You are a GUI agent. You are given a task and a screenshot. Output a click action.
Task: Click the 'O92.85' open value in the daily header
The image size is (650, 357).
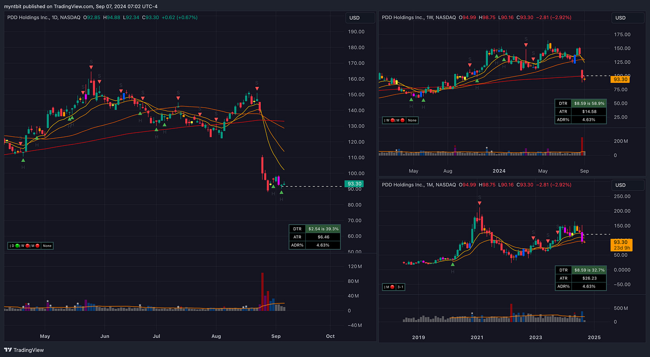pyautogui.click(x=91, y=17)
